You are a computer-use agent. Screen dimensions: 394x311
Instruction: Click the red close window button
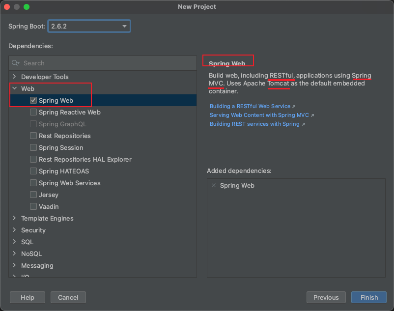click(7, 7)
